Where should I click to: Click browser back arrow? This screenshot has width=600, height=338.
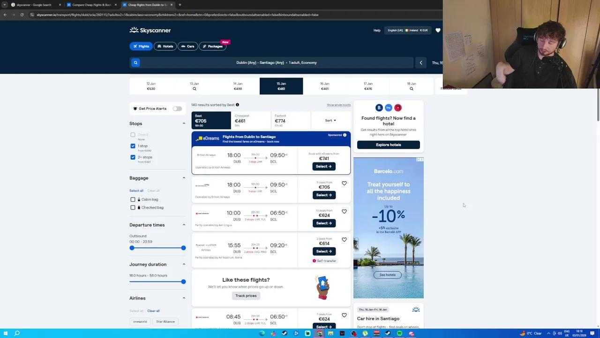point(5,15)
